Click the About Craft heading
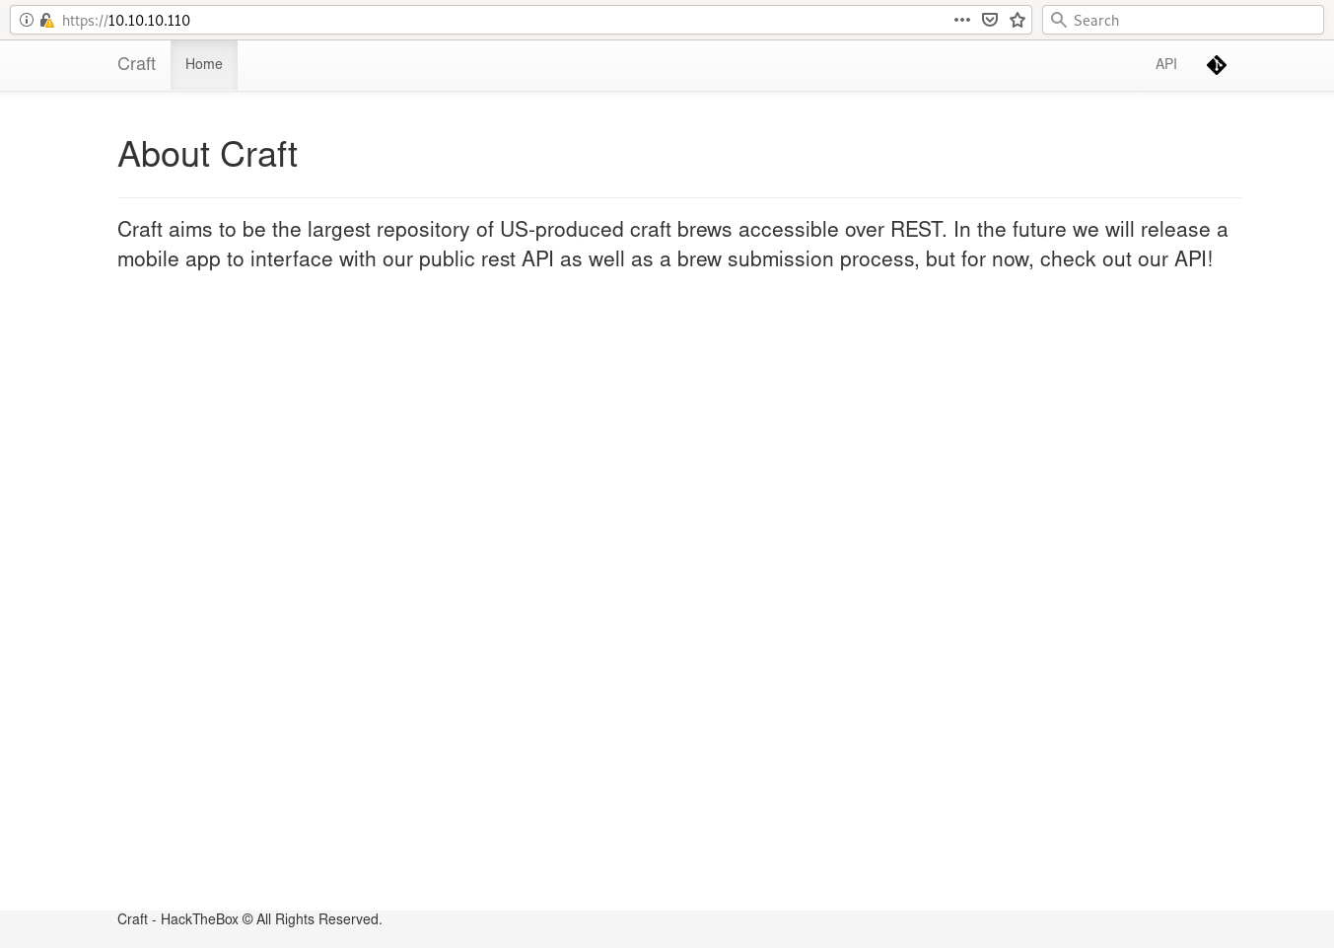This screenshot has width=1334, height=948. 207,155
